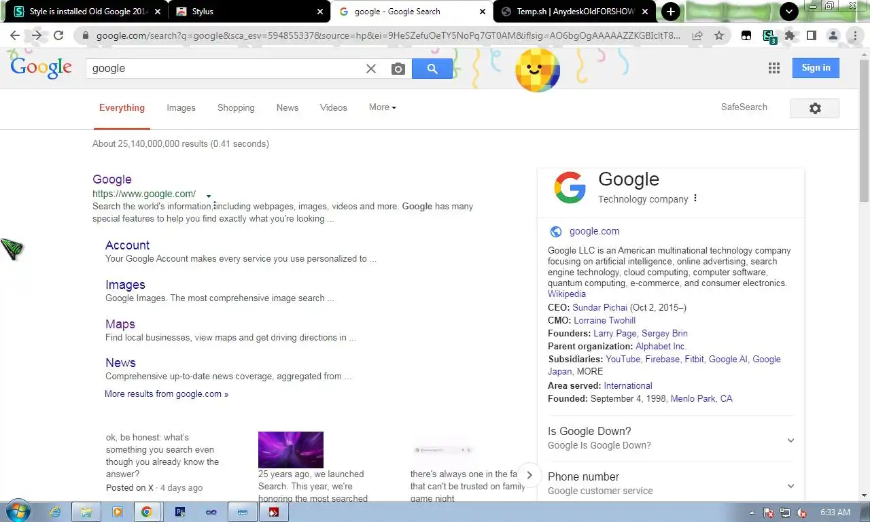The width and height of the screenshot is (870, 522).
Task: Select the News search filter
Action: point(288,107)
